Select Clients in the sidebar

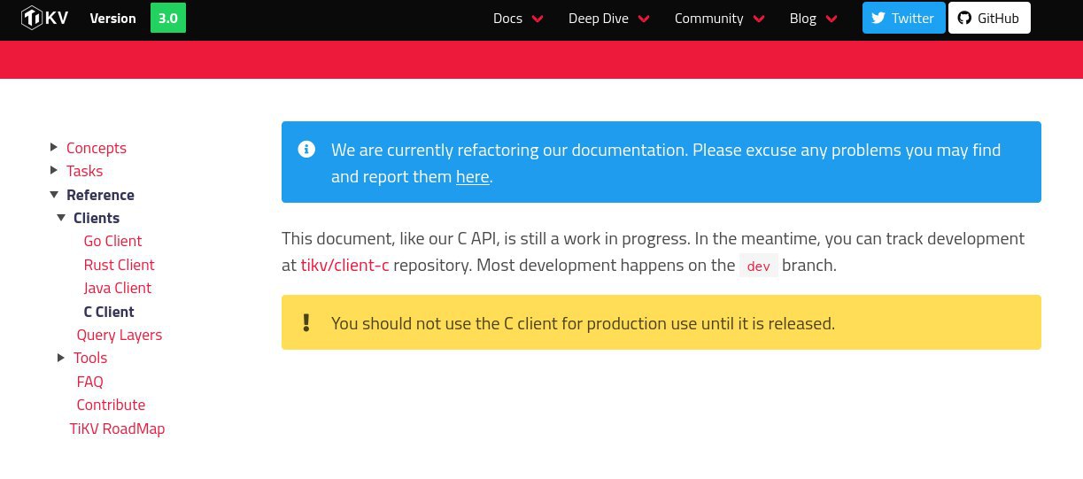97,218
